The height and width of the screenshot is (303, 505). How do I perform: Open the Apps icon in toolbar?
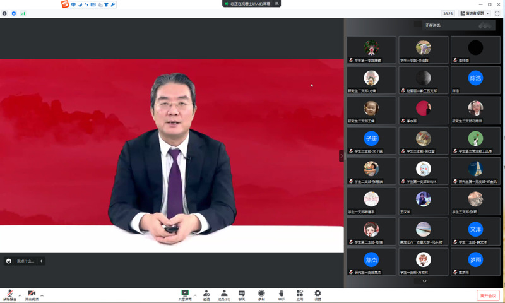[x=300, y=294]
